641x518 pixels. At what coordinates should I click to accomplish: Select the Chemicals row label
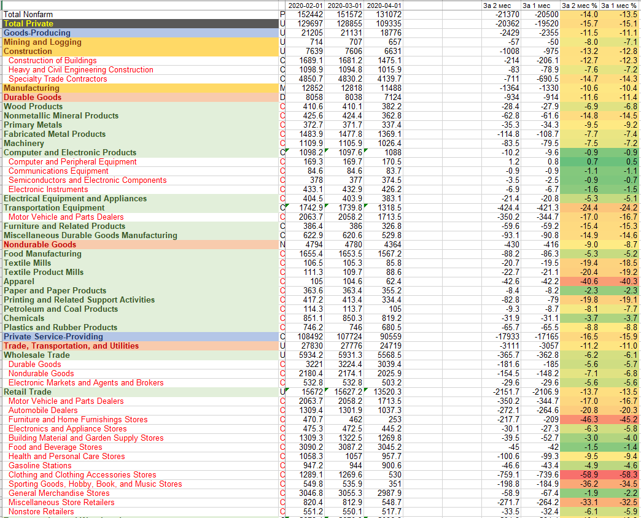[24, 319]
